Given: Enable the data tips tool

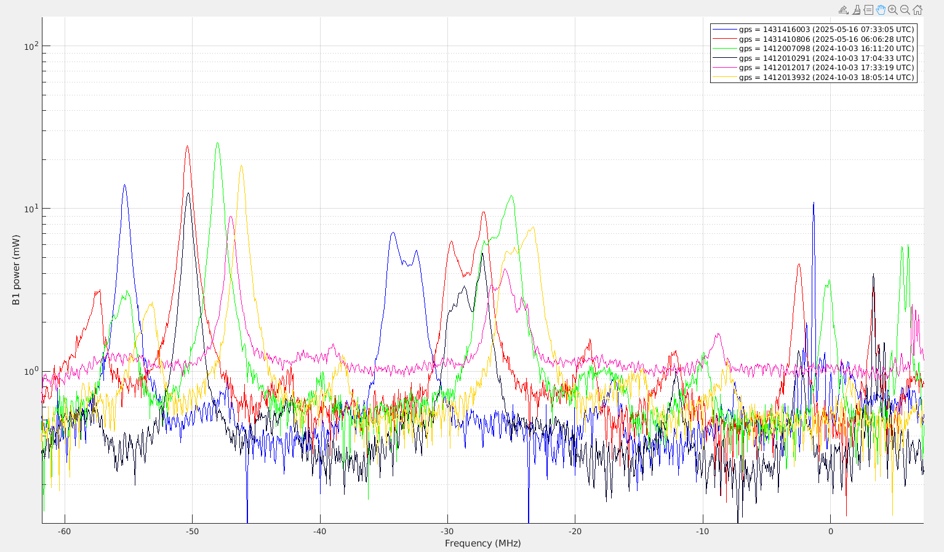Looking at the screenshot, I should pos(868,10).
